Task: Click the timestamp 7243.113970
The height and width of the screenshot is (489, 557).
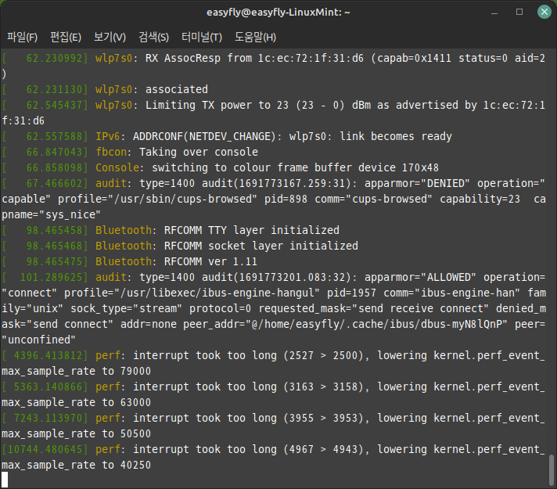Action: [x=48, y=418]
